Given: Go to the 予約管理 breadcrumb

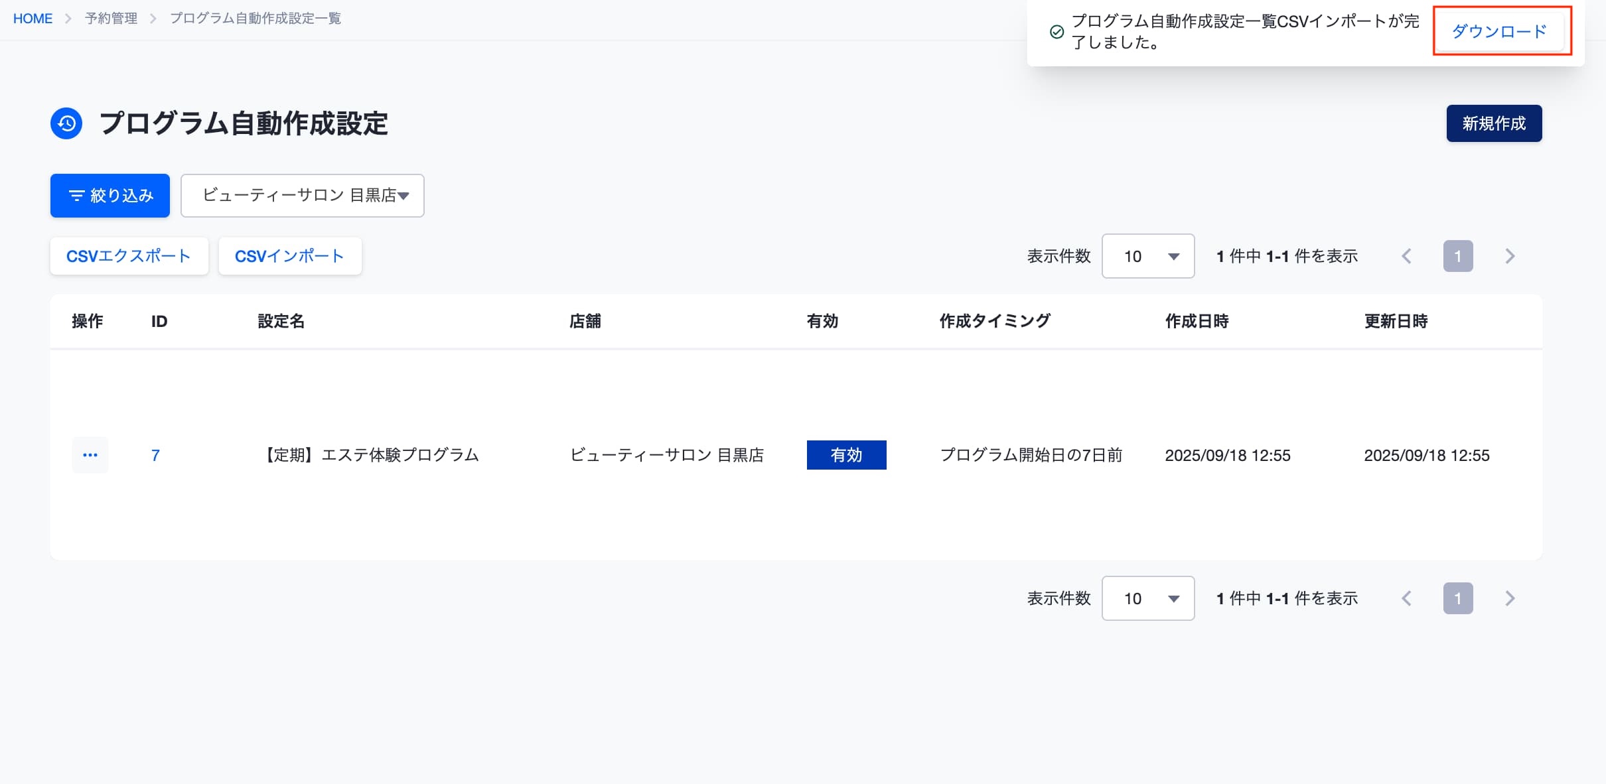Looking at the screenshot, I should (111, 19).
